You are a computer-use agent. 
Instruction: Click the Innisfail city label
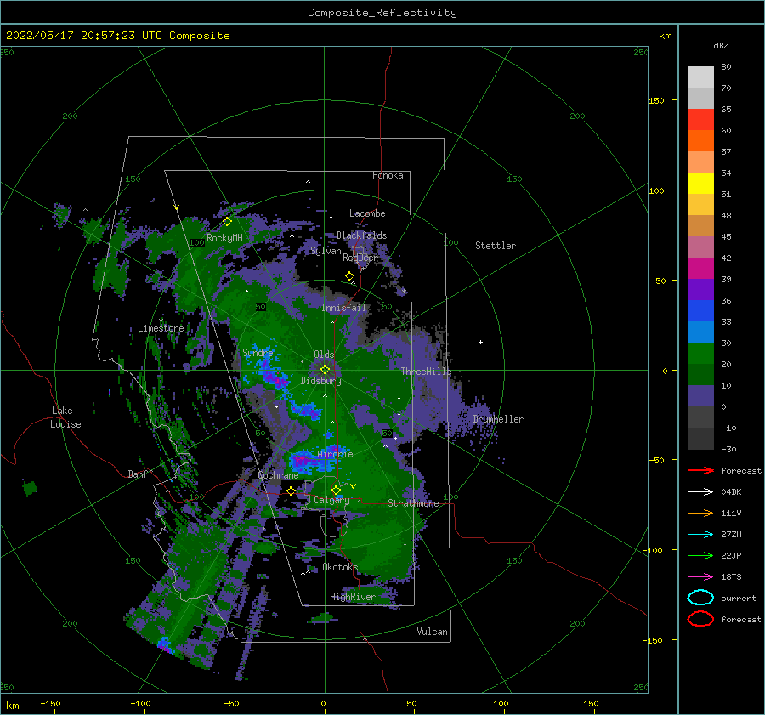343,308
